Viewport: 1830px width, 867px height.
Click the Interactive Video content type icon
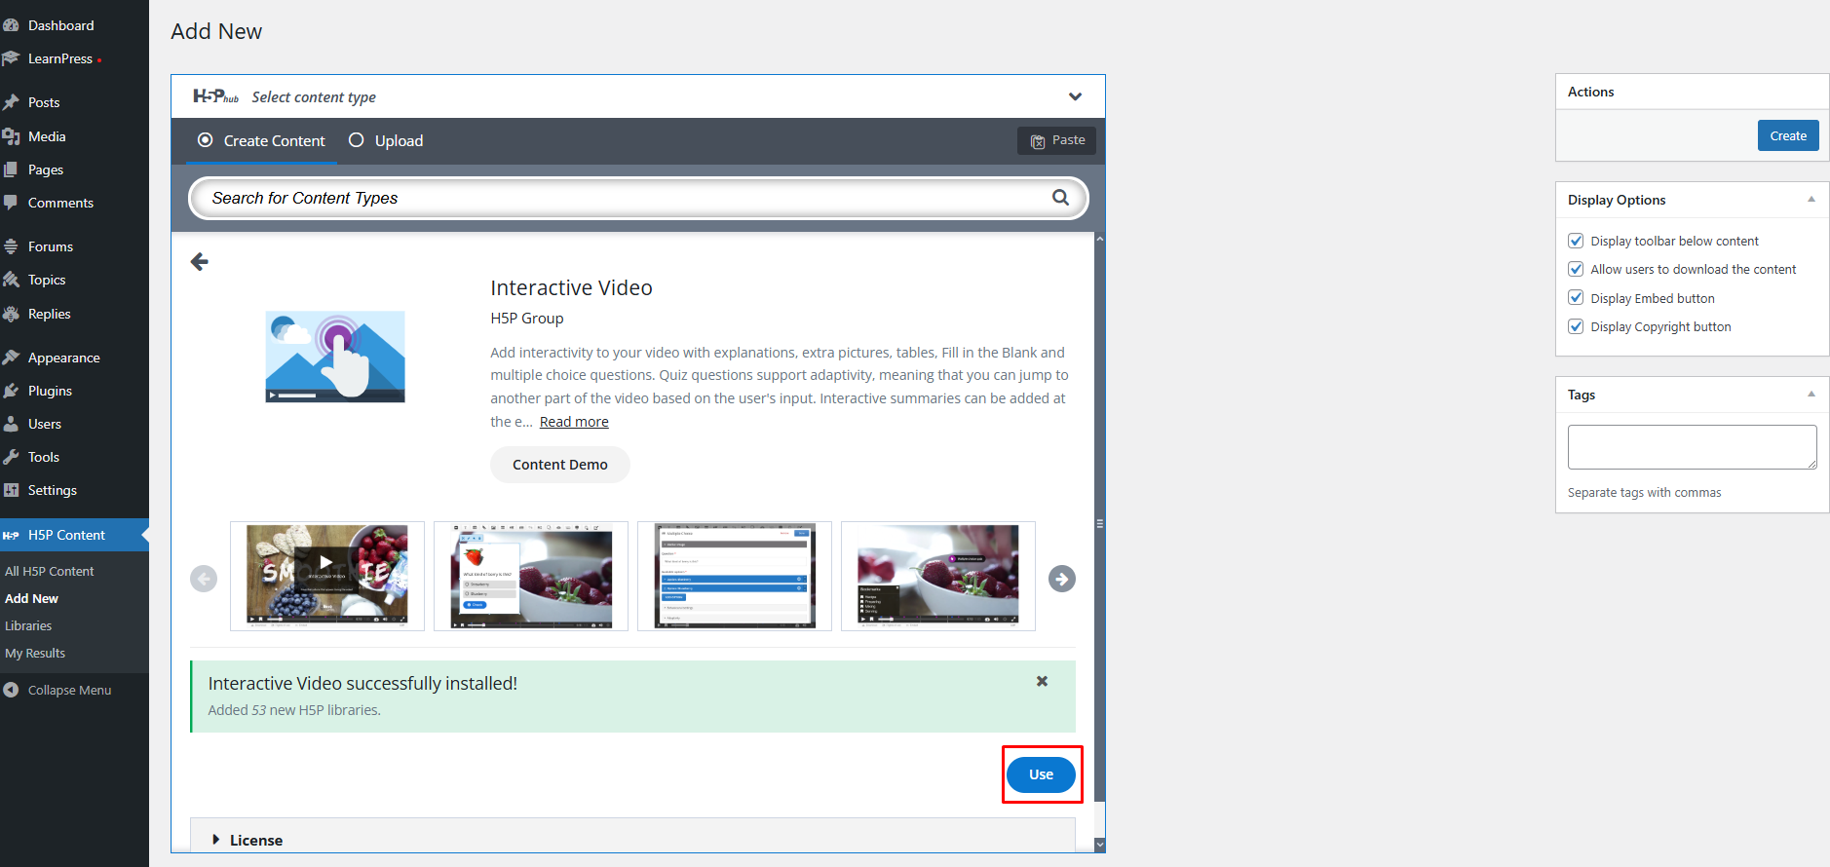[335, 357]
